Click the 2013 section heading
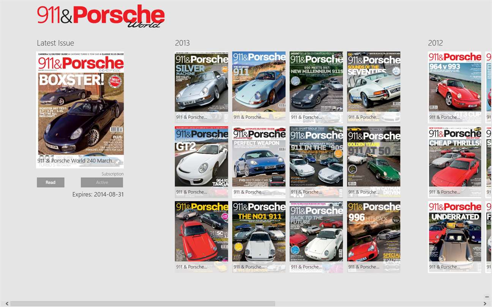This screenshot has height=307, width=492. point(182,43)
